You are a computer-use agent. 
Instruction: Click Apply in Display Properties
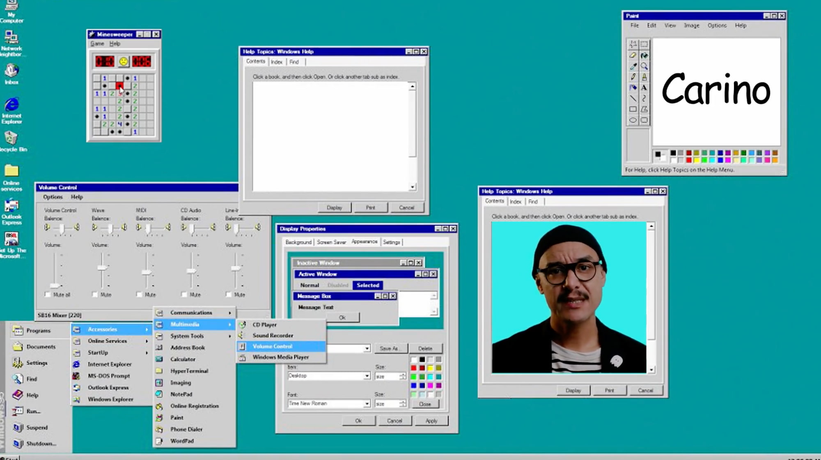[x=431, y=421]
